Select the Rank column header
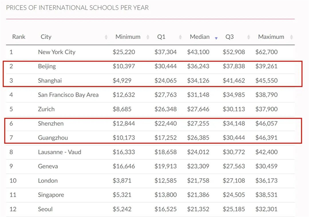The image size is (309, 217). (19, 37)
